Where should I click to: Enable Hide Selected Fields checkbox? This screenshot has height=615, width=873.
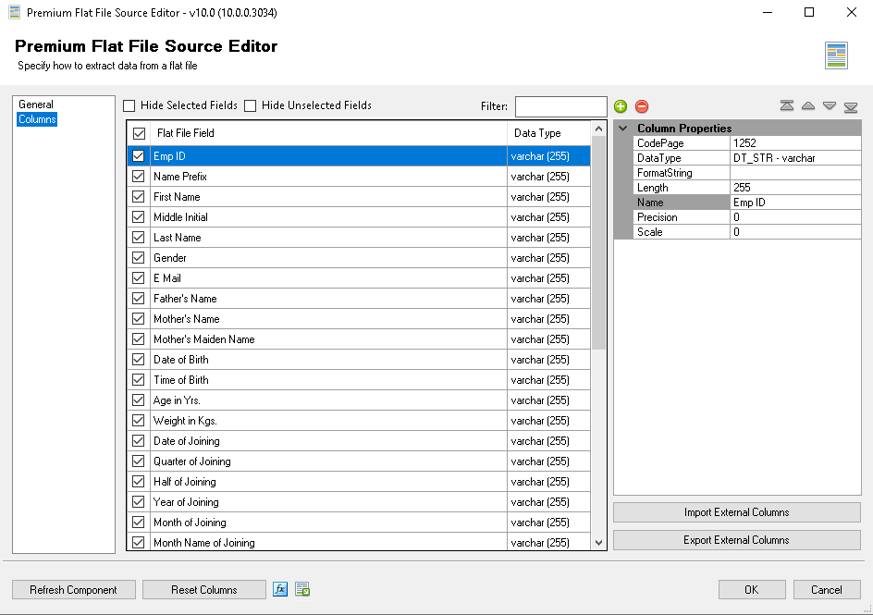pos(129,105)
